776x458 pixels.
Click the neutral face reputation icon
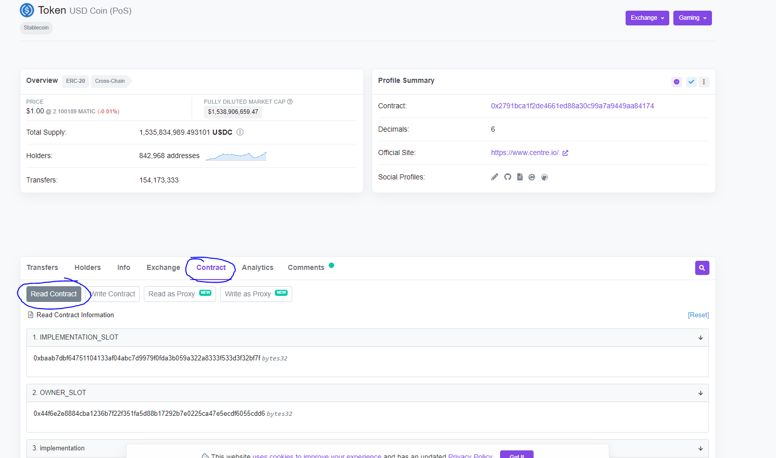676,82
